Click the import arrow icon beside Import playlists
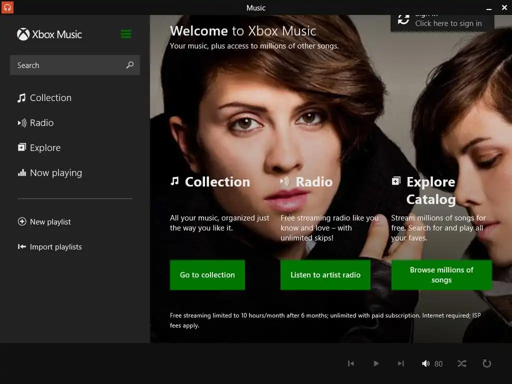The height and width of the screenshot is (384, 512). coord(22,246)
